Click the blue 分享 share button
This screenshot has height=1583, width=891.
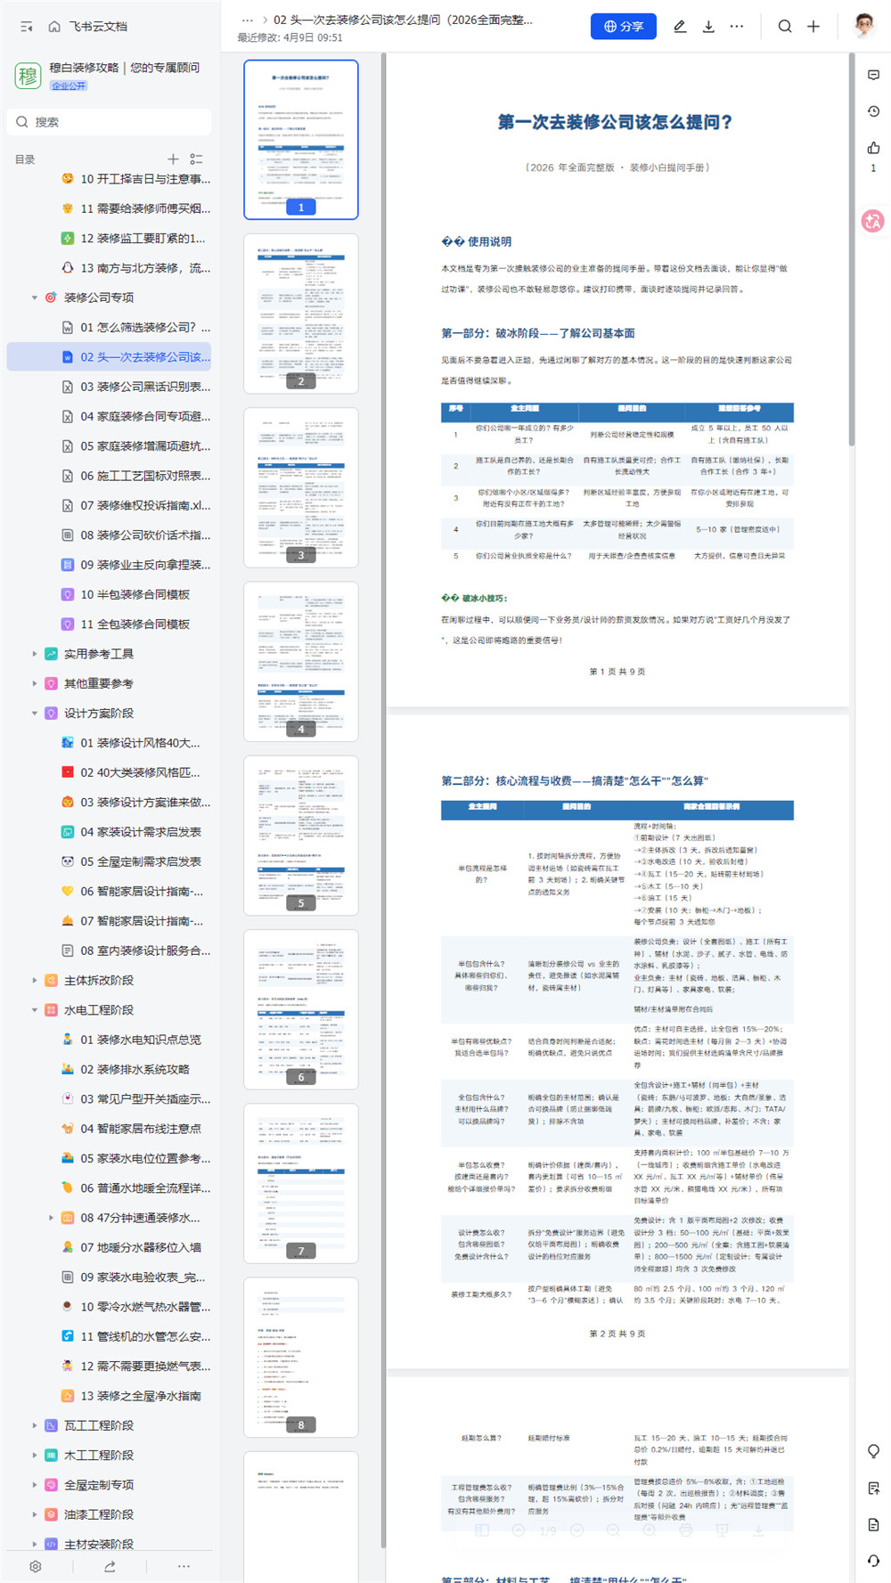(x=624, y=27)
